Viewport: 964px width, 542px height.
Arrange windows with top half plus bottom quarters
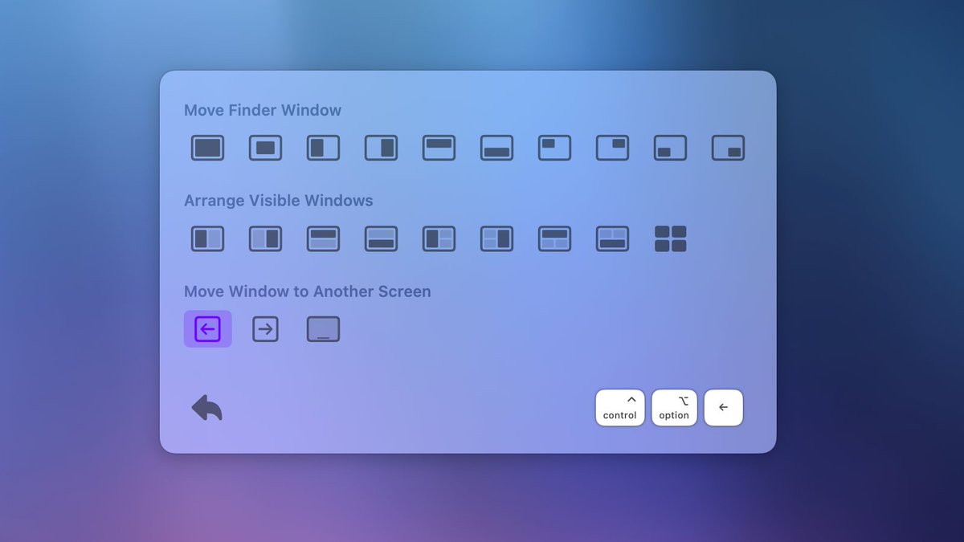554,238
